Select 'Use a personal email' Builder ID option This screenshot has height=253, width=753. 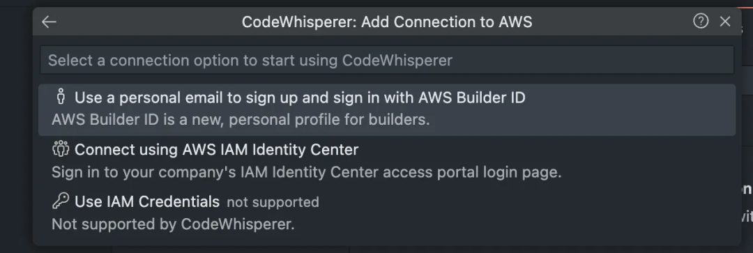(386, 110)
